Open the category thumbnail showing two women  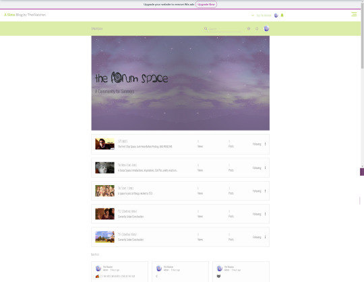tap(104, 213)
